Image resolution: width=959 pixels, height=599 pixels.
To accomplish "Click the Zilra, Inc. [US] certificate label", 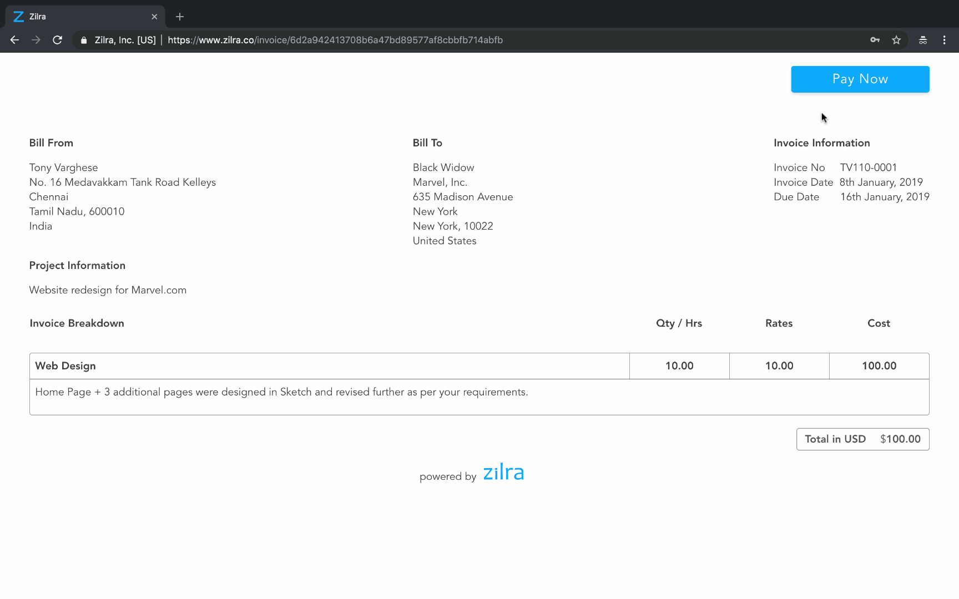I will click(125, 40).
